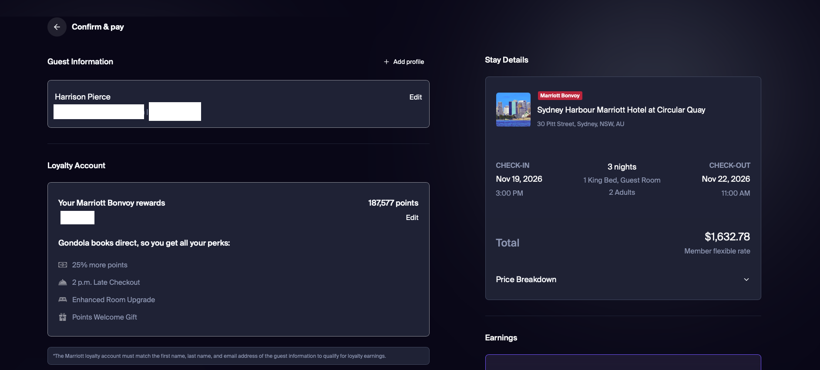Click the Guest Information heading
The width and height of the screenshot is (820, 370).
(80, 62)
